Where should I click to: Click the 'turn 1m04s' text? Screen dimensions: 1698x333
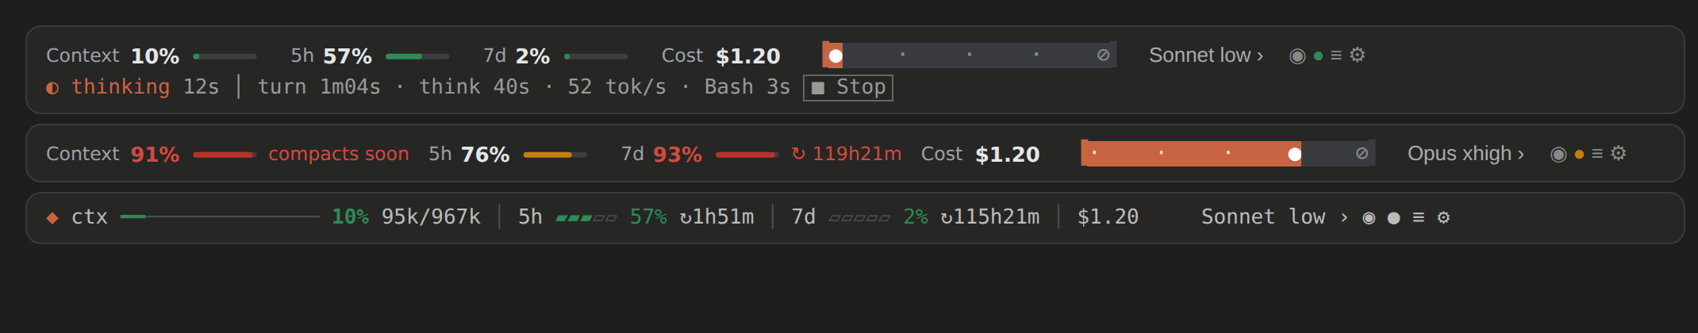(x=319, y=87)
